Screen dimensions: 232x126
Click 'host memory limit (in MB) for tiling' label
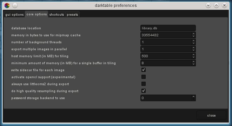[40, 56]
